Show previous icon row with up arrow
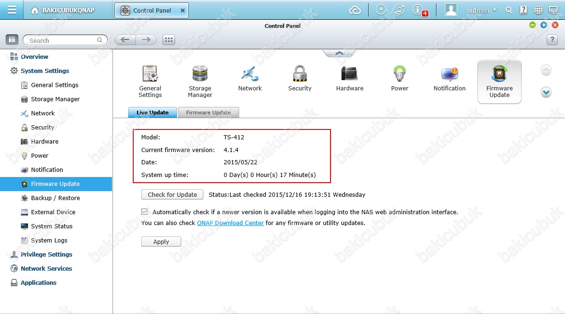This screenshot has height=314, width=565. tap(546, 71)
